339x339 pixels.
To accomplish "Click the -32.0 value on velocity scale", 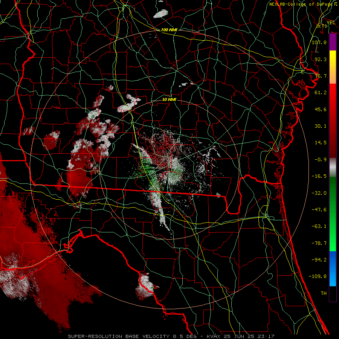I will (x=319, y=193).
